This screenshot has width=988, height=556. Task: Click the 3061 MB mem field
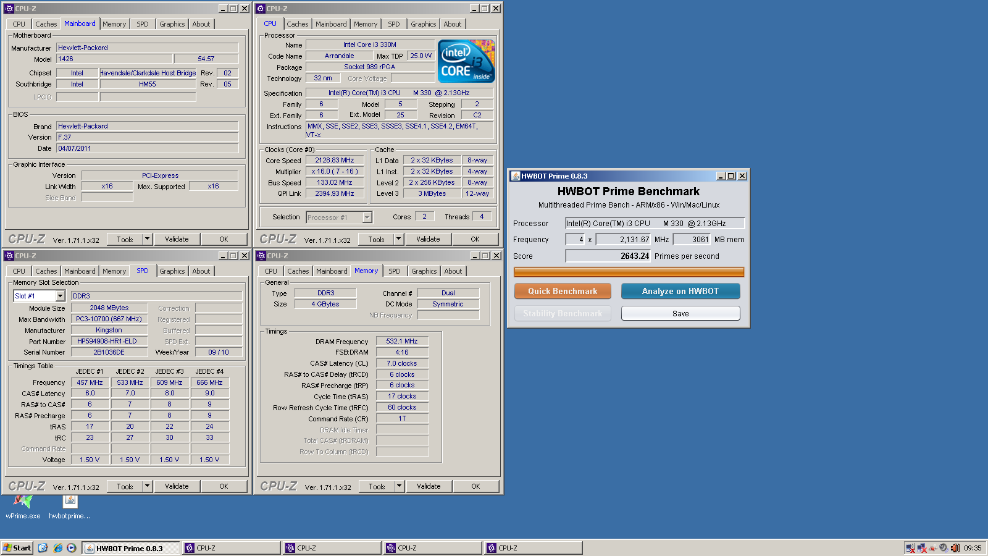[692, 239]
